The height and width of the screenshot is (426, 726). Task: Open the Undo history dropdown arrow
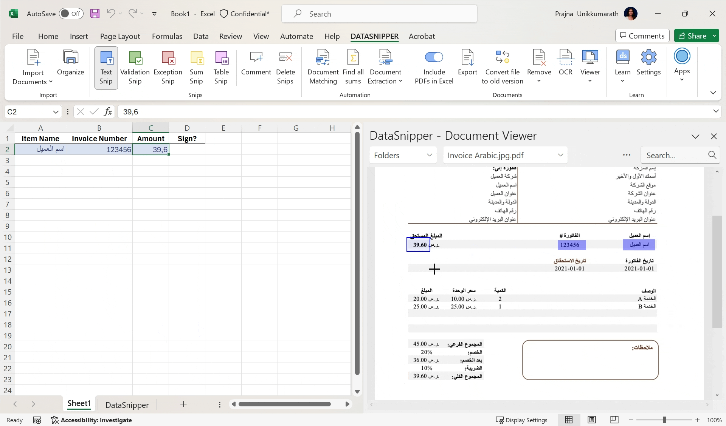pyautogui.click(x=120, y=14)
